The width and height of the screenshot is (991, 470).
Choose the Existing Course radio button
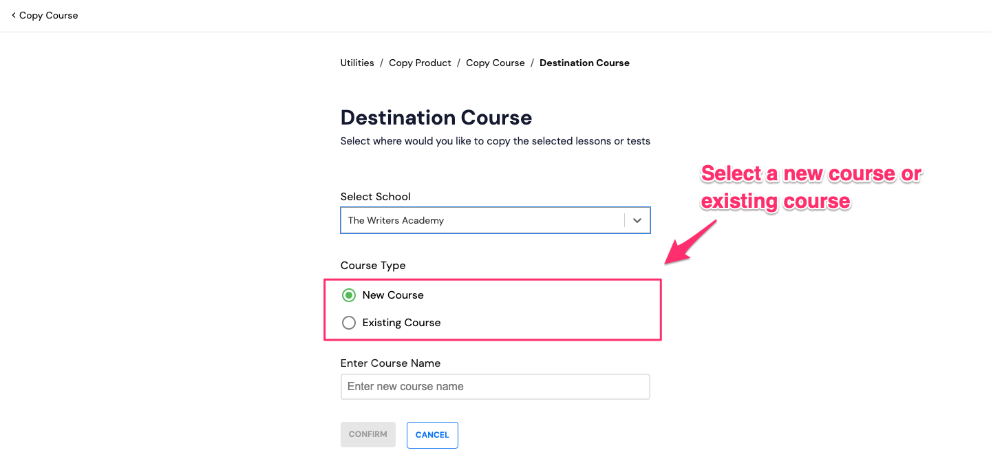point(349,323)
